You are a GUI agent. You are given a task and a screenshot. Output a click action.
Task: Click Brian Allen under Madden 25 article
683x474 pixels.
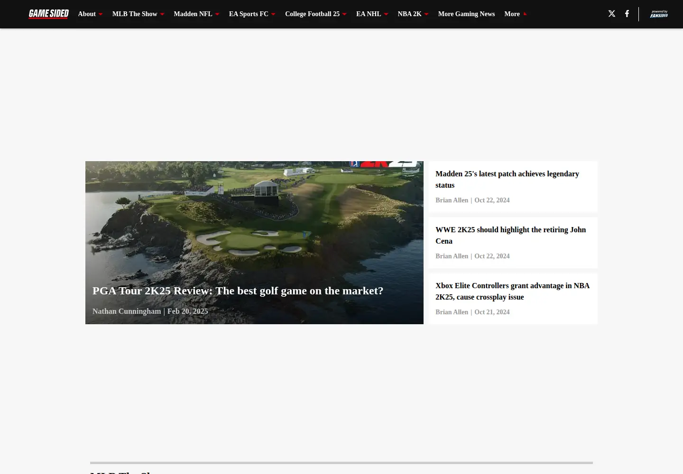coord(452,201)
